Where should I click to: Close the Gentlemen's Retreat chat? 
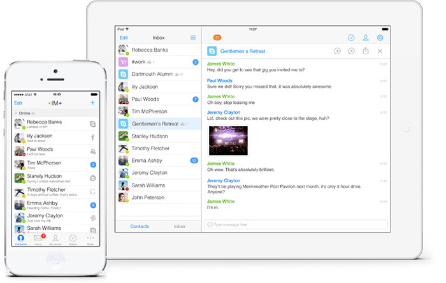click(x=380, y=51)
